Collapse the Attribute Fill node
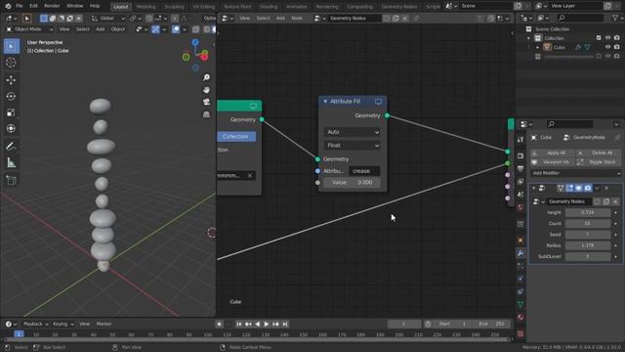Viewport: 625px width, 352px height. 325,102
